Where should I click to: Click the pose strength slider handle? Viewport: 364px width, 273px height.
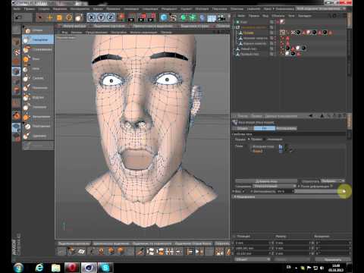[344, 191]
